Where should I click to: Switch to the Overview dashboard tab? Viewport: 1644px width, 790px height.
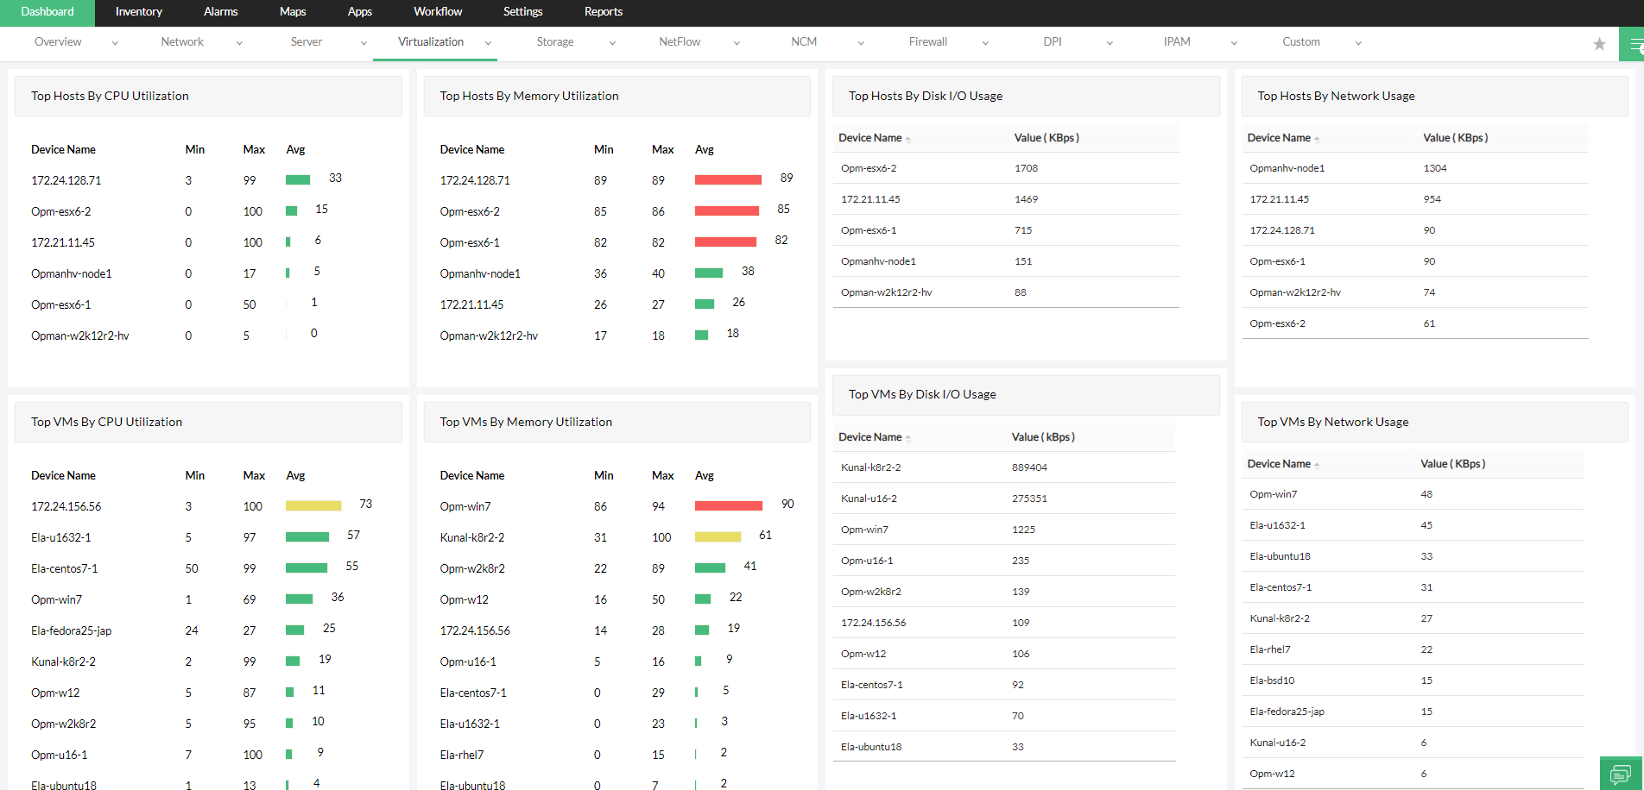pyautogui.click(x=58, y=42)
